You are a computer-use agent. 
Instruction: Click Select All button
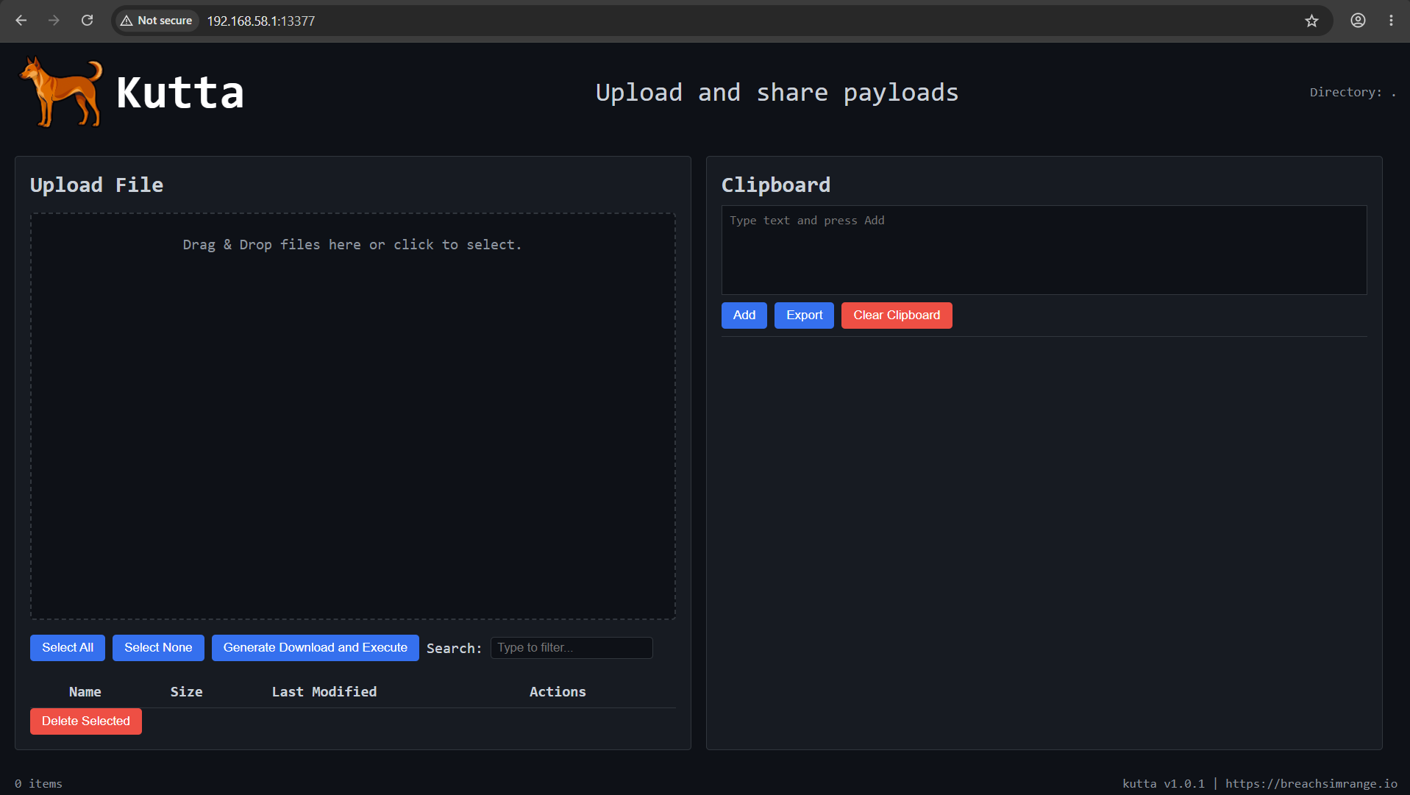pos(68,648)
